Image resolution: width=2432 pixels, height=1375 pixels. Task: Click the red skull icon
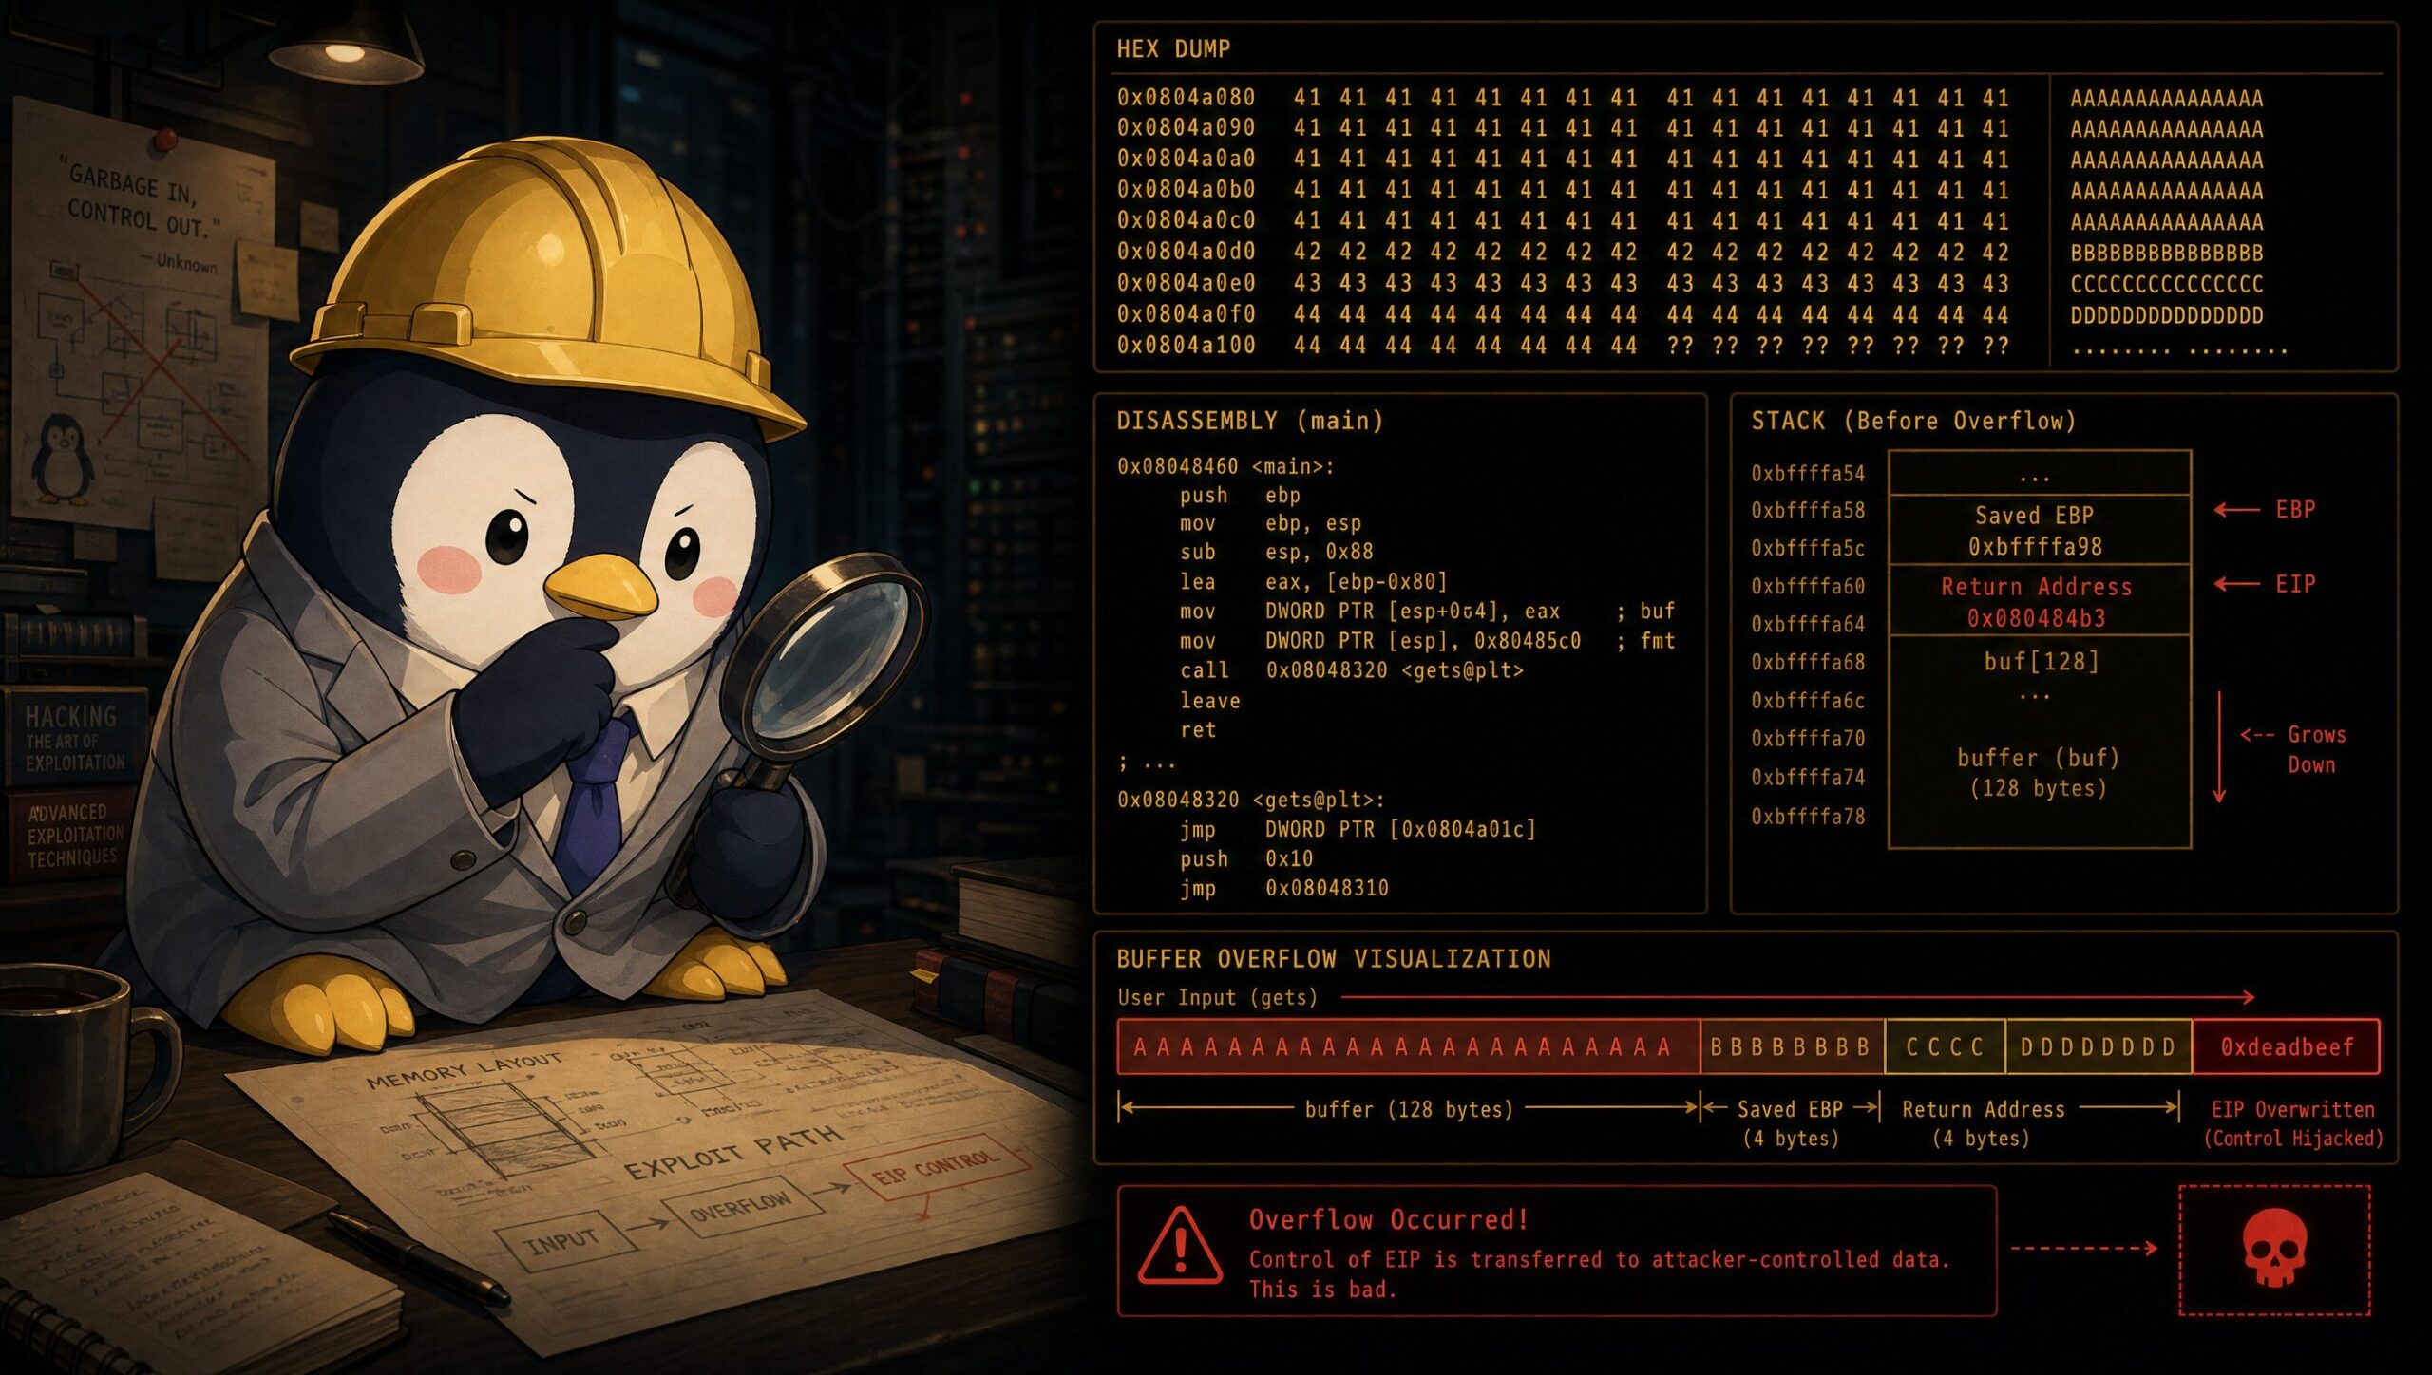pos(2274,1249)
